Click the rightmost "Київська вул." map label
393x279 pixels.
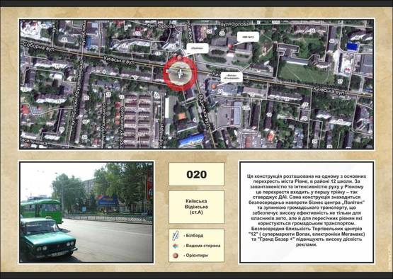[x=329, y=92]
